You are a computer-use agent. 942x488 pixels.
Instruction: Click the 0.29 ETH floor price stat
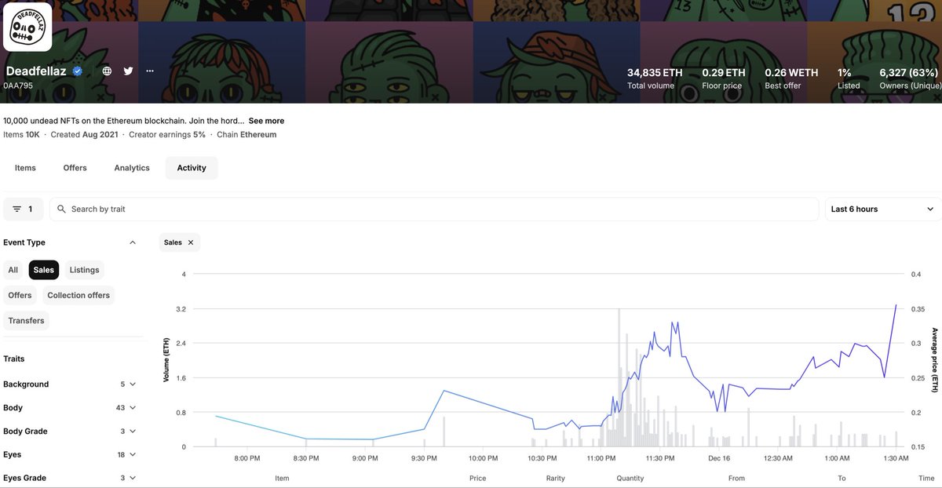click(x=723, y=78)
